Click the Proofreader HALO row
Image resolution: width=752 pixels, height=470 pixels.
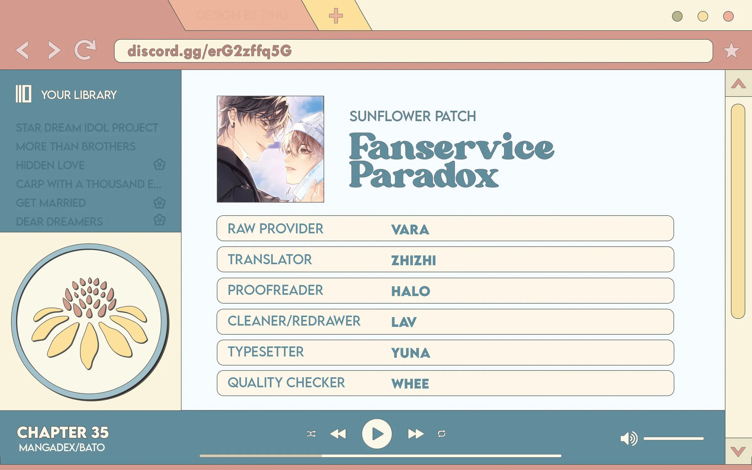pos(445,290)
